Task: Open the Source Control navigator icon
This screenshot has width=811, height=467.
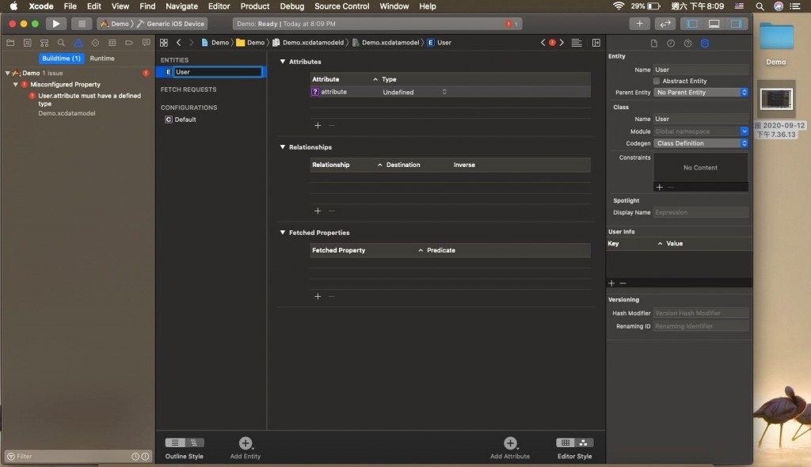Action: 28,43
